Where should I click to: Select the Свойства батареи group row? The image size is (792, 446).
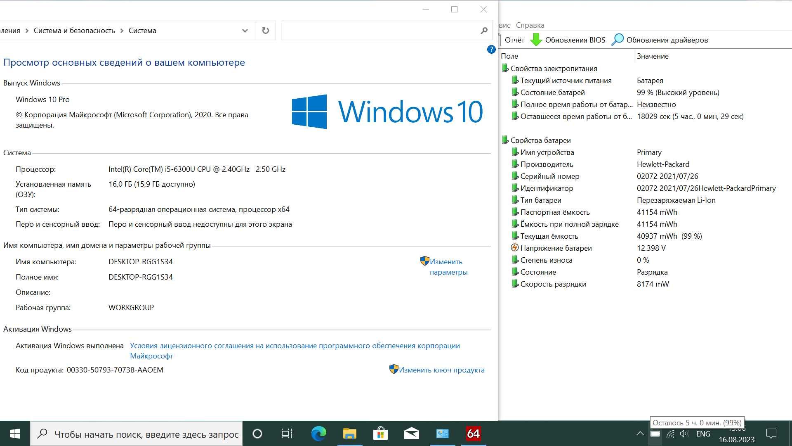pos(540,140)
